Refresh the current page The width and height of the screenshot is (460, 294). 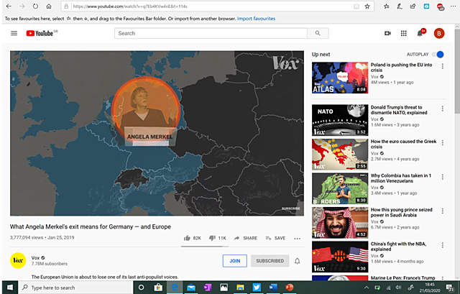[x=35, y=6]
